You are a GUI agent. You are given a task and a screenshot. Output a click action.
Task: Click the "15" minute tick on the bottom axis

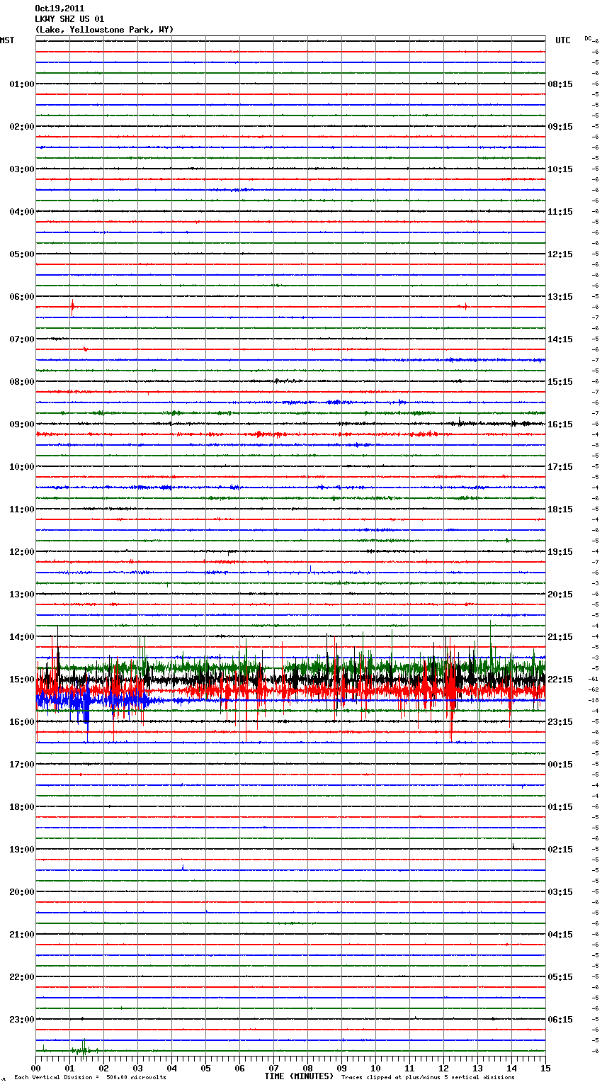click(545, 1068)
